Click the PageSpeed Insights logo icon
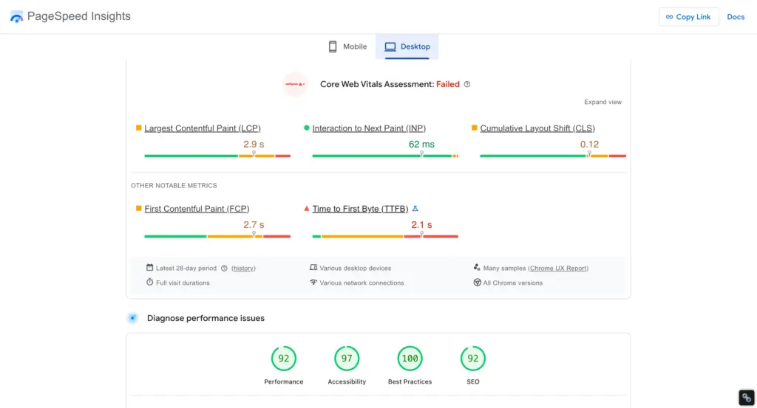This screenshot has width=757, height=408. point(16,16)
